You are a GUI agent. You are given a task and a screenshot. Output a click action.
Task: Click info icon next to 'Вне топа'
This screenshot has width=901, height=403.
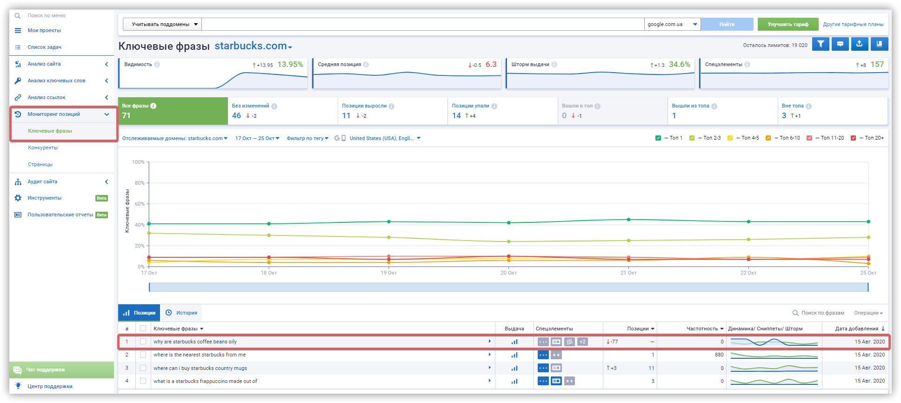point(809,106)
